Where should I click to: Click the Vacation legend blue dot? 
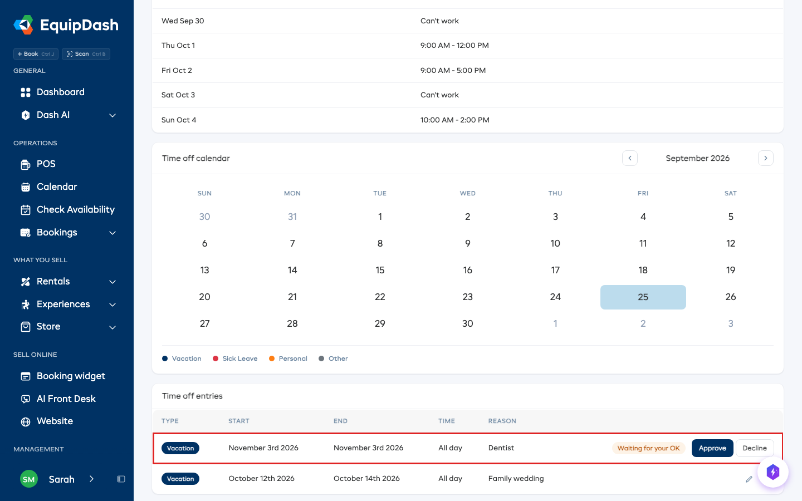point(165,358)
